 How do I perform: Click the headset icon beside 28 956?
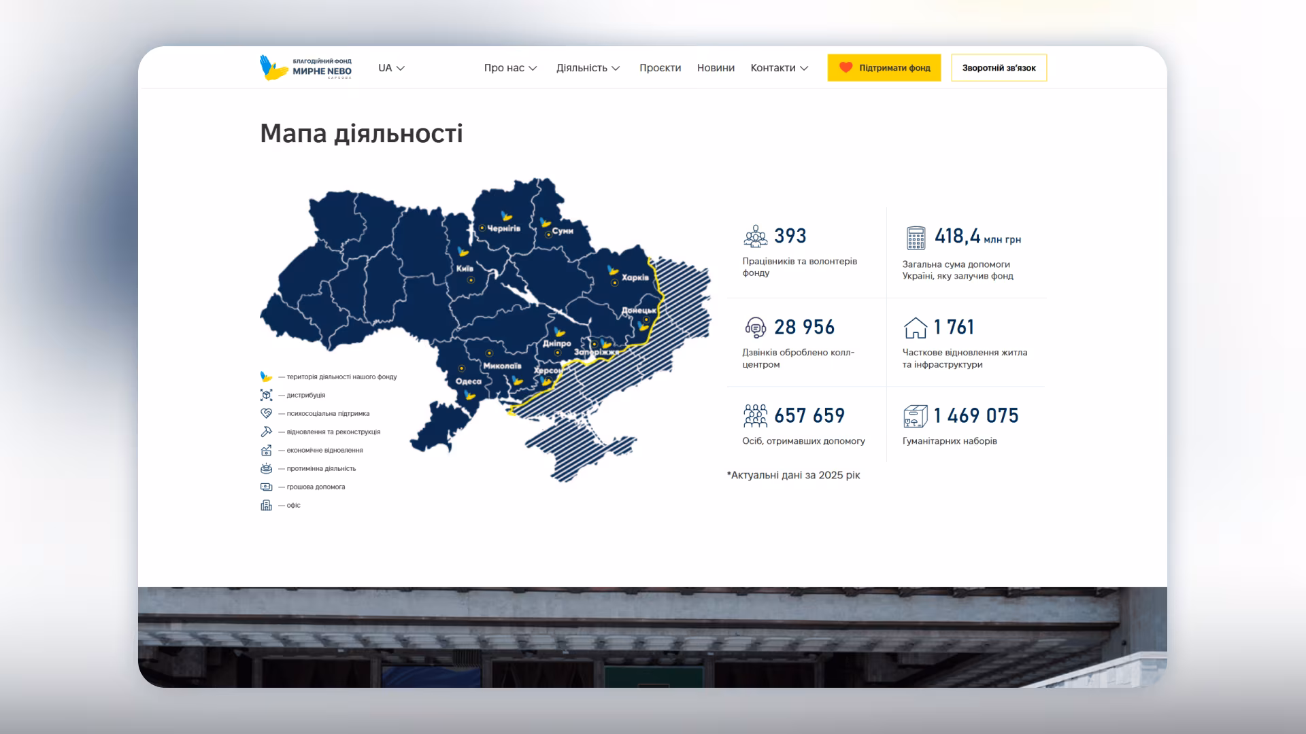coord(755,328)
